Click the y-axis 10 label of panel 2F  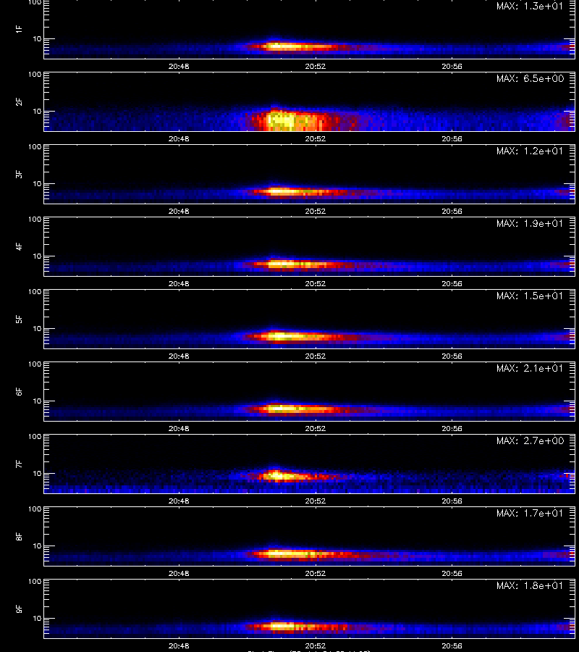coord(37,111)
